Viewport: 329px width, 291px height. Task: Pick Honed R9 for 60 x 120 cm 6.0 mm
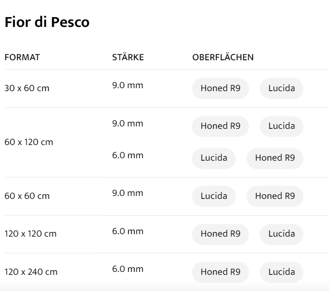click(x=274, y=158)
